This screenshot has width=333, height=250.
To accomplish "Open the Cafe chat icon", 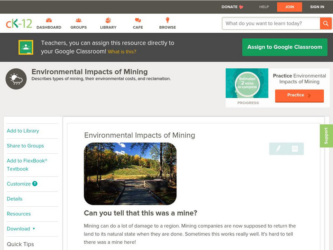I will coord(138,20).
